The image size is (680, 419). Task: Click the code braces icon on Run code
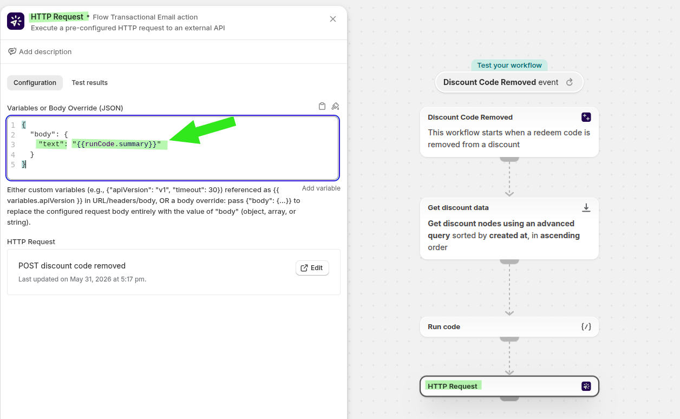click(x=586, y=326)
